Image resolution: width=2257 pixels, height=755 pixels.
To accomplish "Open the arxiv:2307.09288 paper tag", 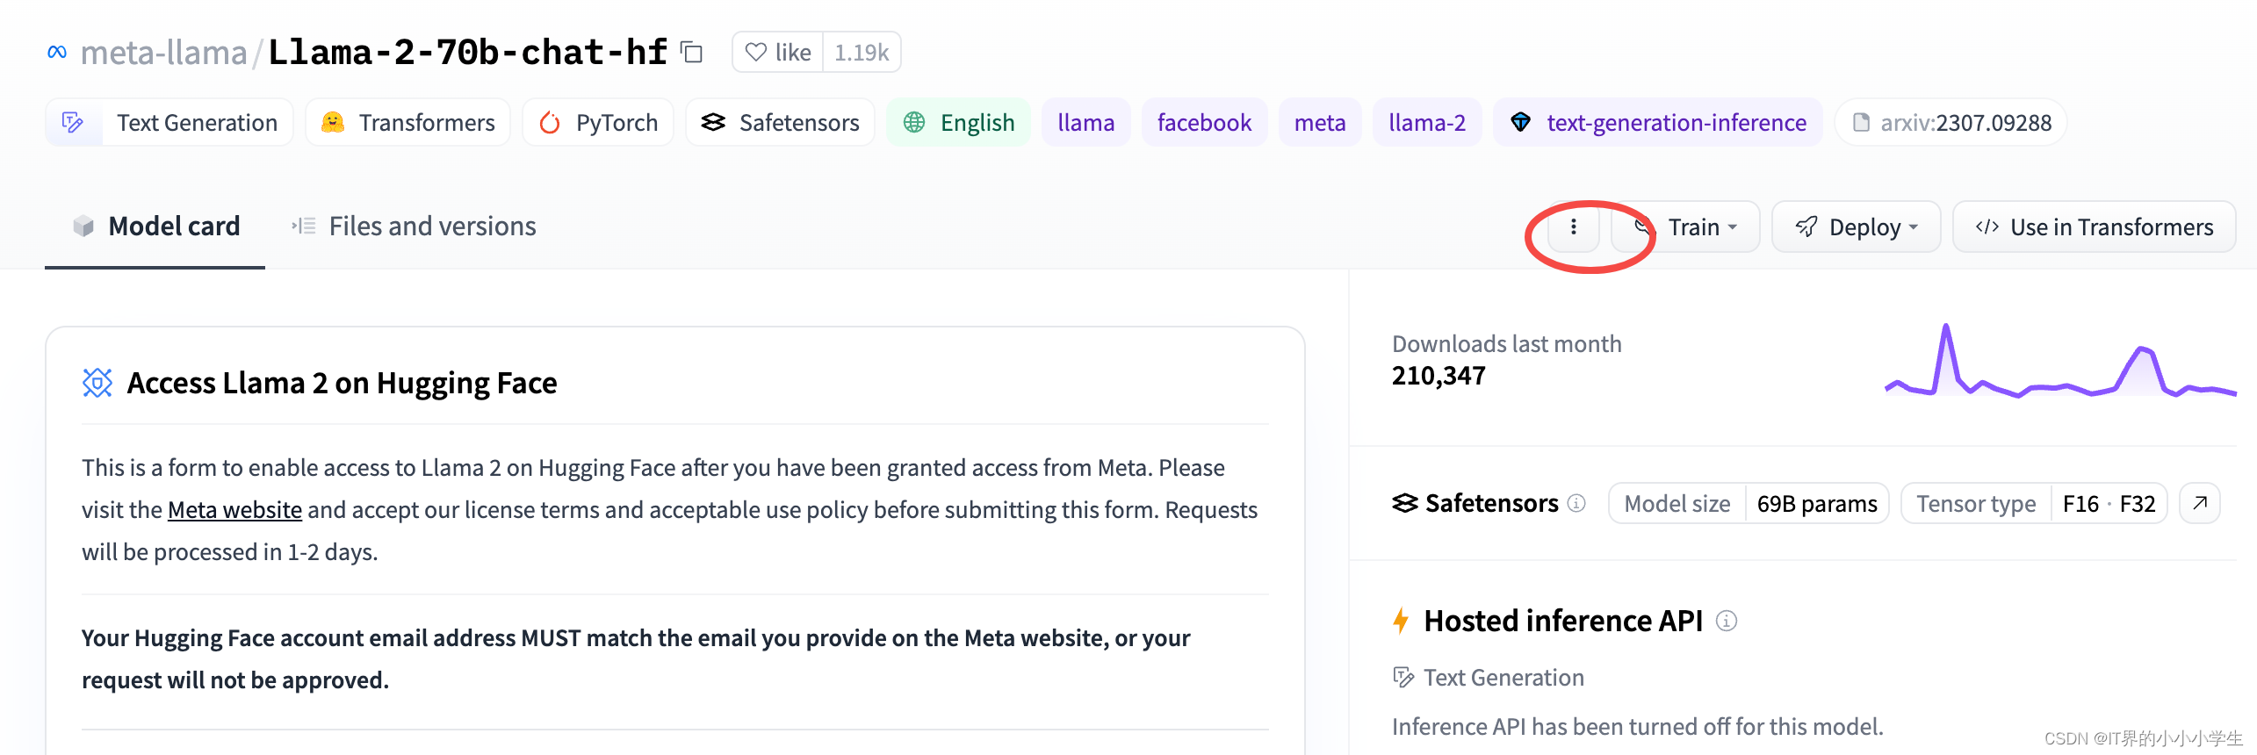I will click(1951, 122).
